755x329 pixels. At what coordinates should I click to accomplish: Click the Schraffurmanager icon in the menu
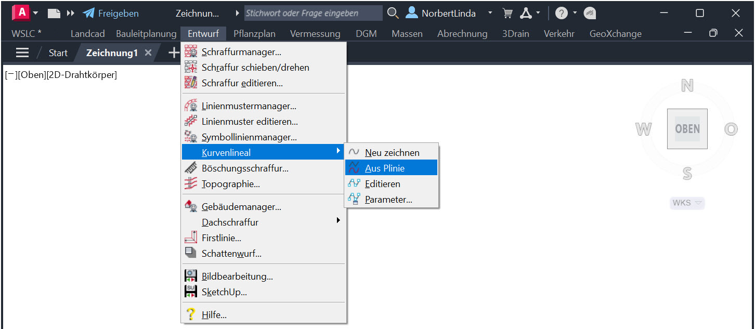point(191,52)
